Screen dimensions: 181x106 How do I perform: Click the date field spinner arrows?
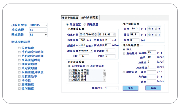96,34
